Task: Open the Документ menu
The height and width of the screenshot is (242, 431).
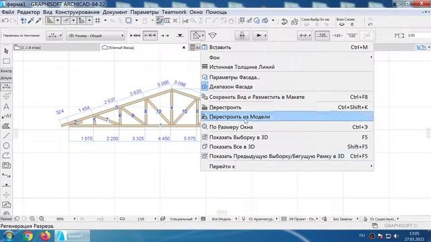Action: point(115,12)
